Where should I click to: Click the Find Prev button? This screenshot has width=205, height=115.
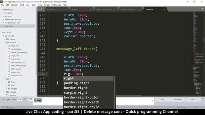[178, 99]
